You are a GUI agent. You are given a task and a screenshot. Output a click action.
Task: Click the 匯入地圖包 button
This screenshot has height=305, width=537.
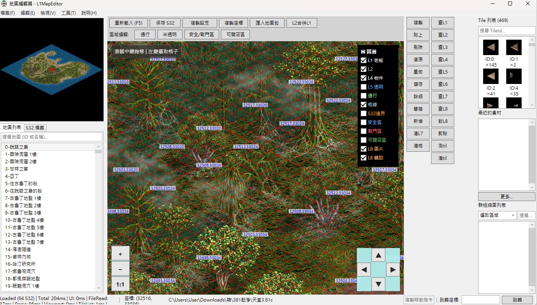(267, 23)
